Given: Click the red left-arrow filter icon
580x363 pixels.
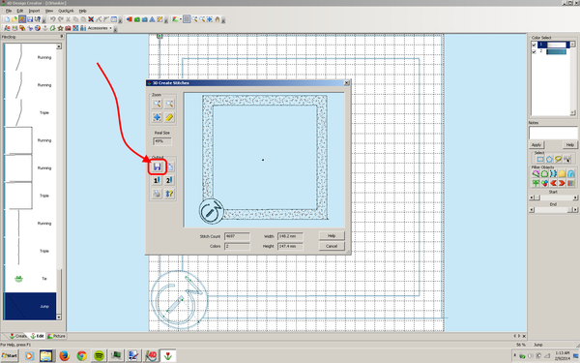Looking at the screenshot, I should point(553,183).
